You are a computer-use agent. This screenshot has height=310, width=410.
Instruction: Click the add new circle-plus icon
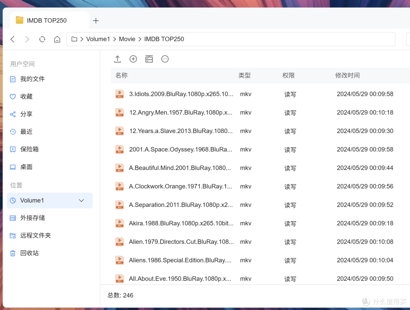coord(133,59)
